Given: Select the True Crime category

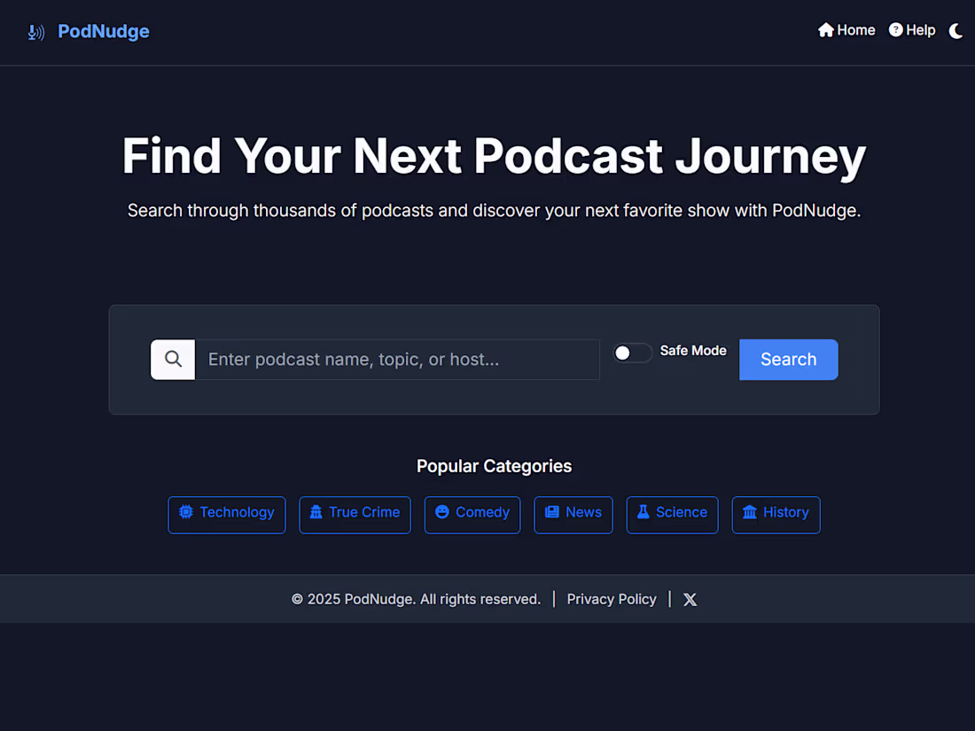Looking at the screenshot, I should coord(355,513).
